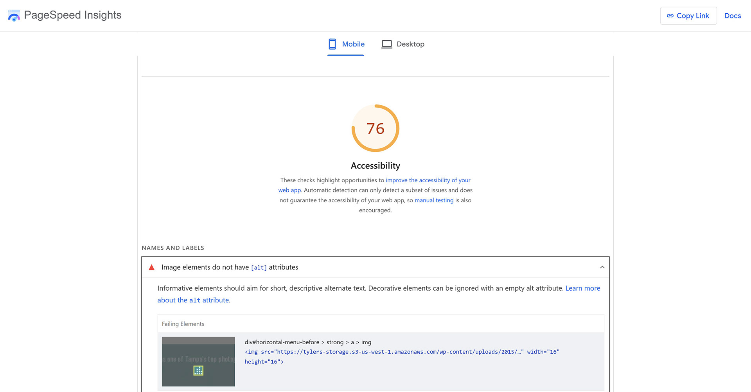
Task: Click the img src code snippet
Action: [x=402, y=357]
